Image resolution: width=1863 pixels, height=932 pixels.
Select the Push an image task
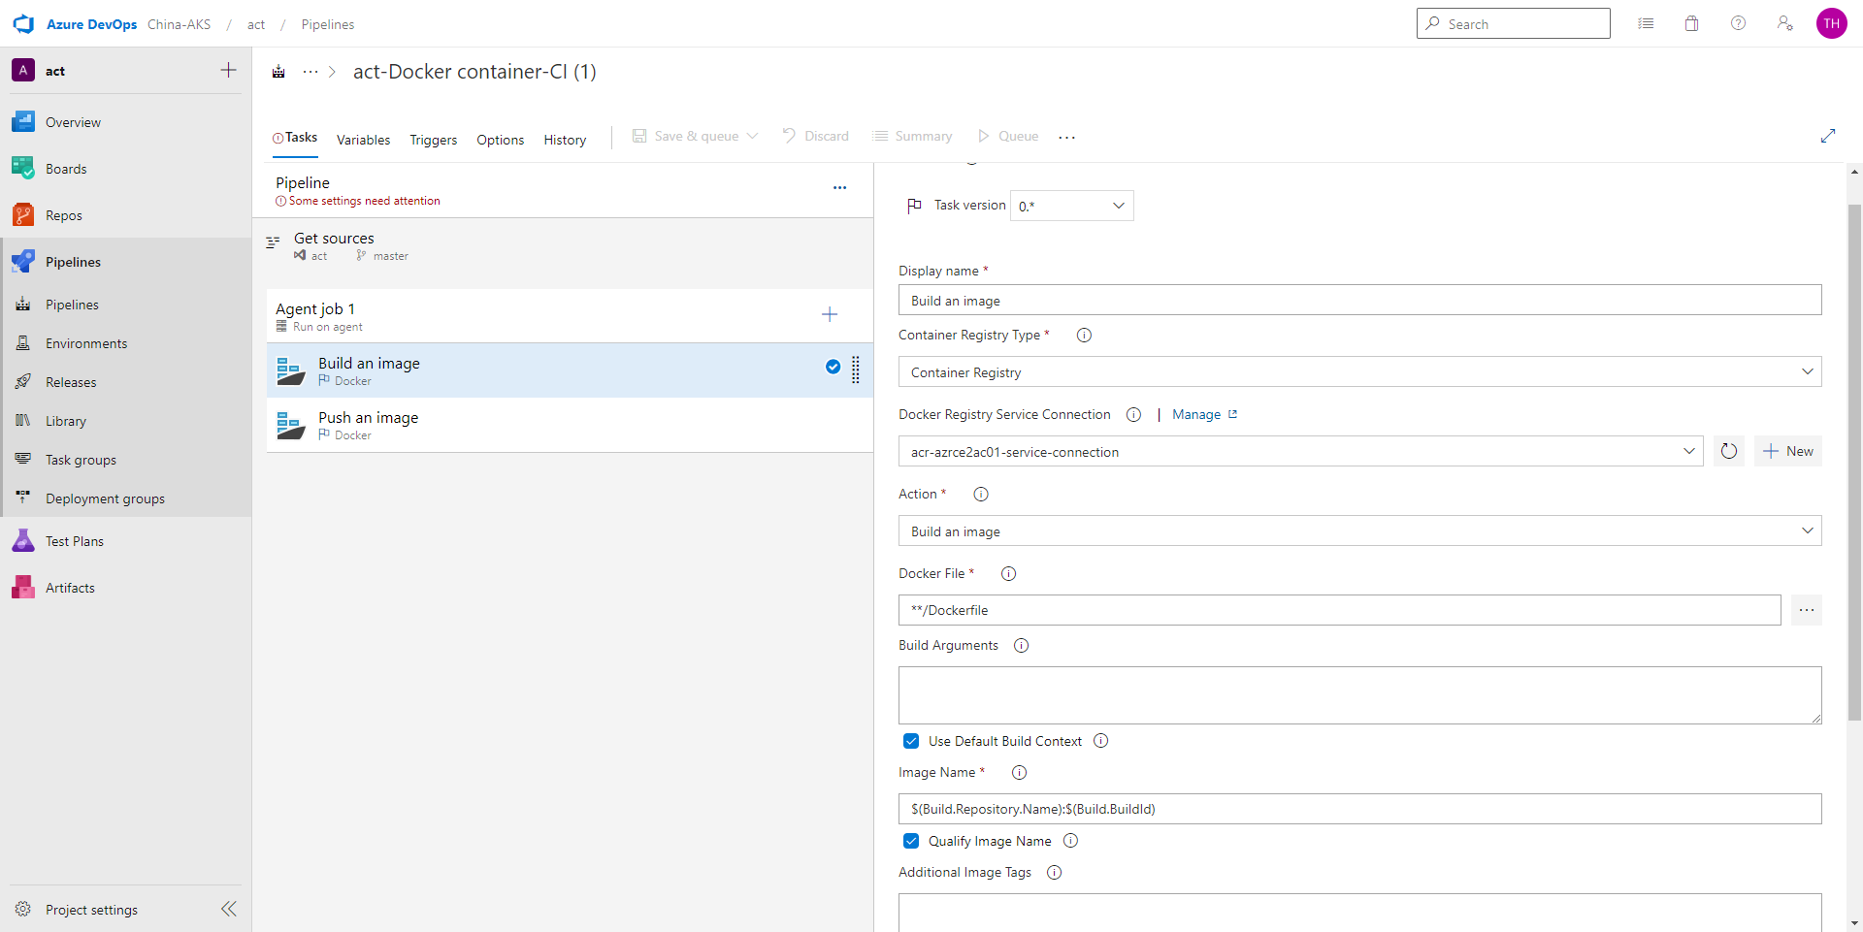[570, 425]
